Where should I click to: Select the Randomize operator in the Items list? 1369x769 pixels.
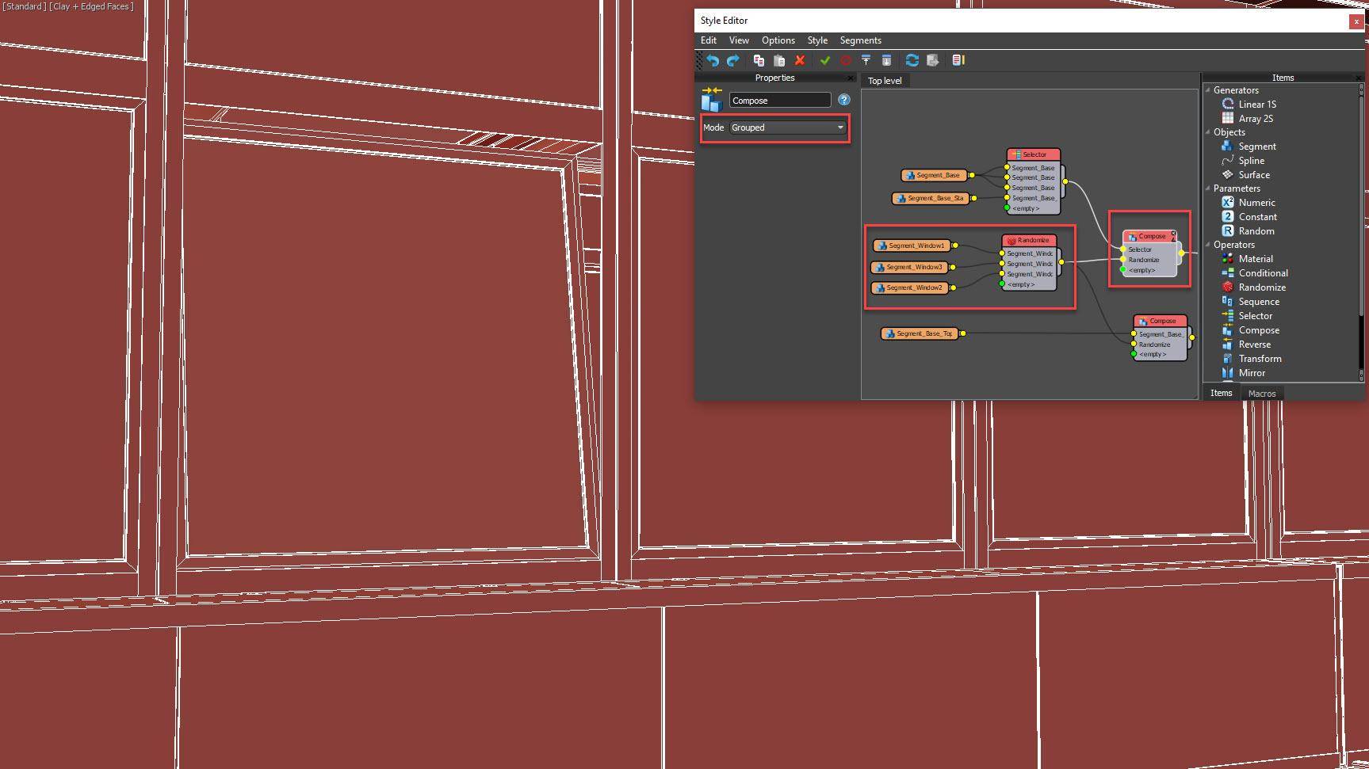[x=1260, y=287]
